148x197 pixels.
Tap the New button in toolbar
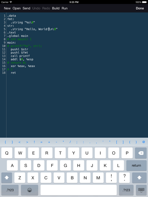(7, 8)
